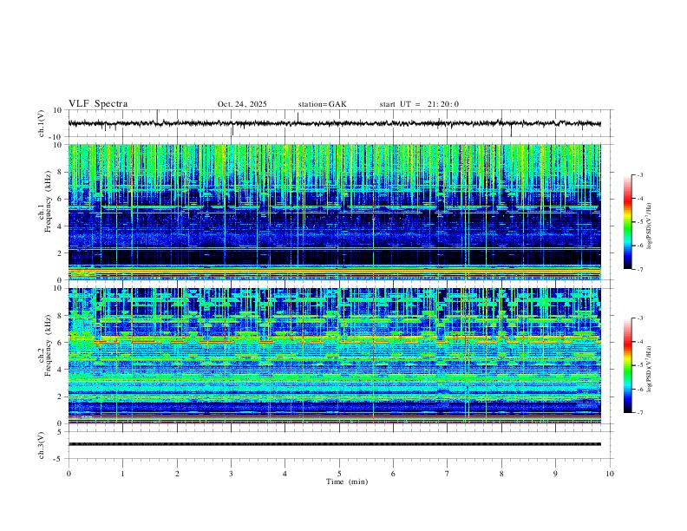The height and width of the screenshot is (531, 687).
Task: Click the ch.3 voltage trace band
Action: click(x=334, y=444)
